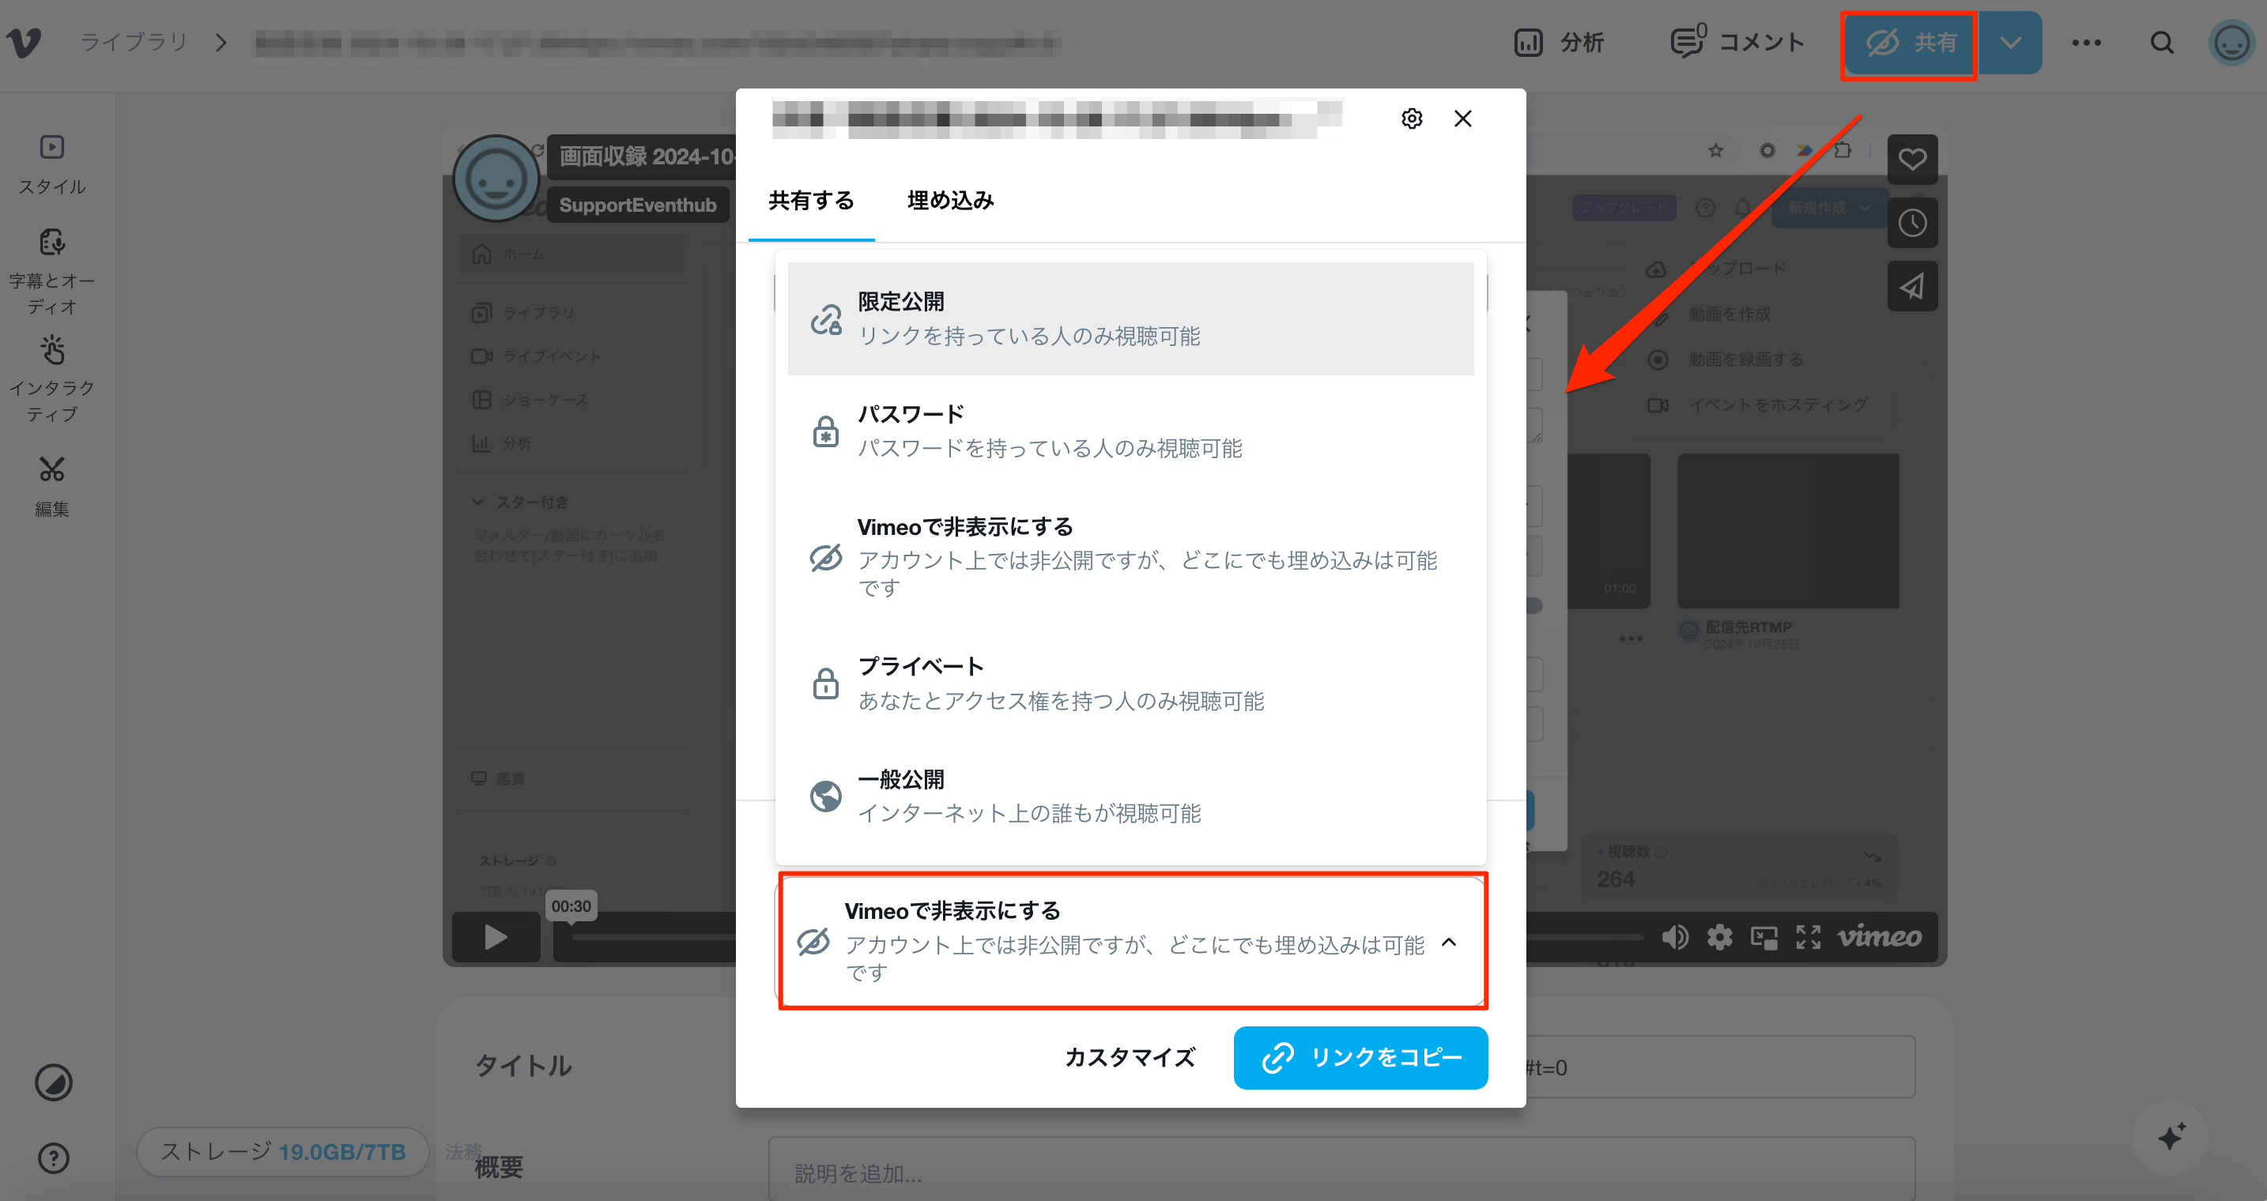The width and height of the screenshot is (2267, 1201).
Task: Click in the 説明を追加 description field
Action: 1341,1172
